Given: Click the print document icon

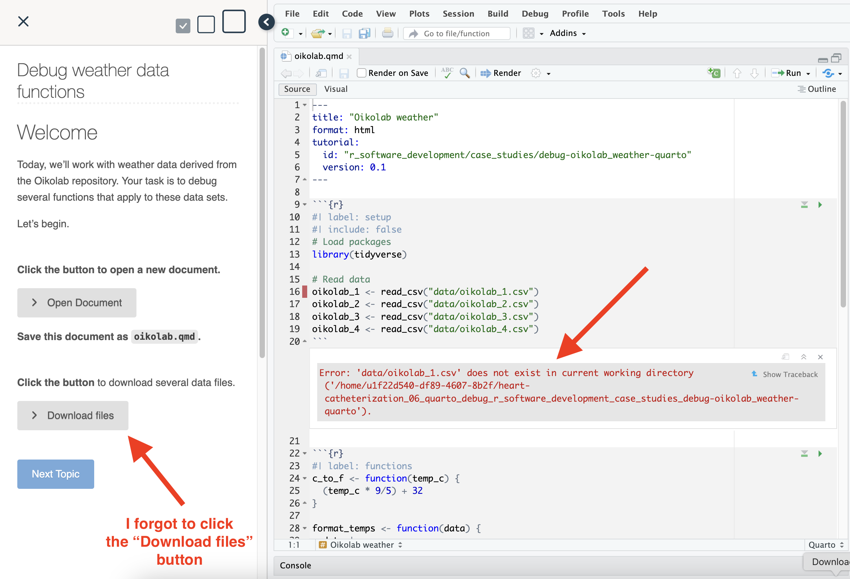Looking at the screenshot, I should [x=387, y=33].
